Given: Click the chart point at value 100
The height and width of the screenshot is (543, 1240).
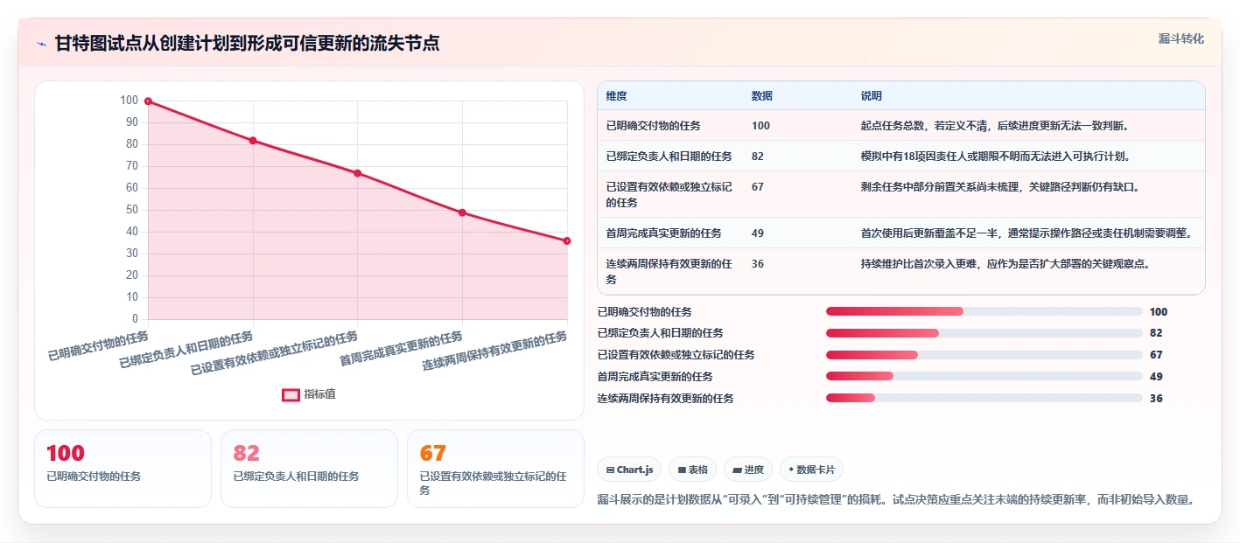Looking at the screenshot, I should pos(148,101).
